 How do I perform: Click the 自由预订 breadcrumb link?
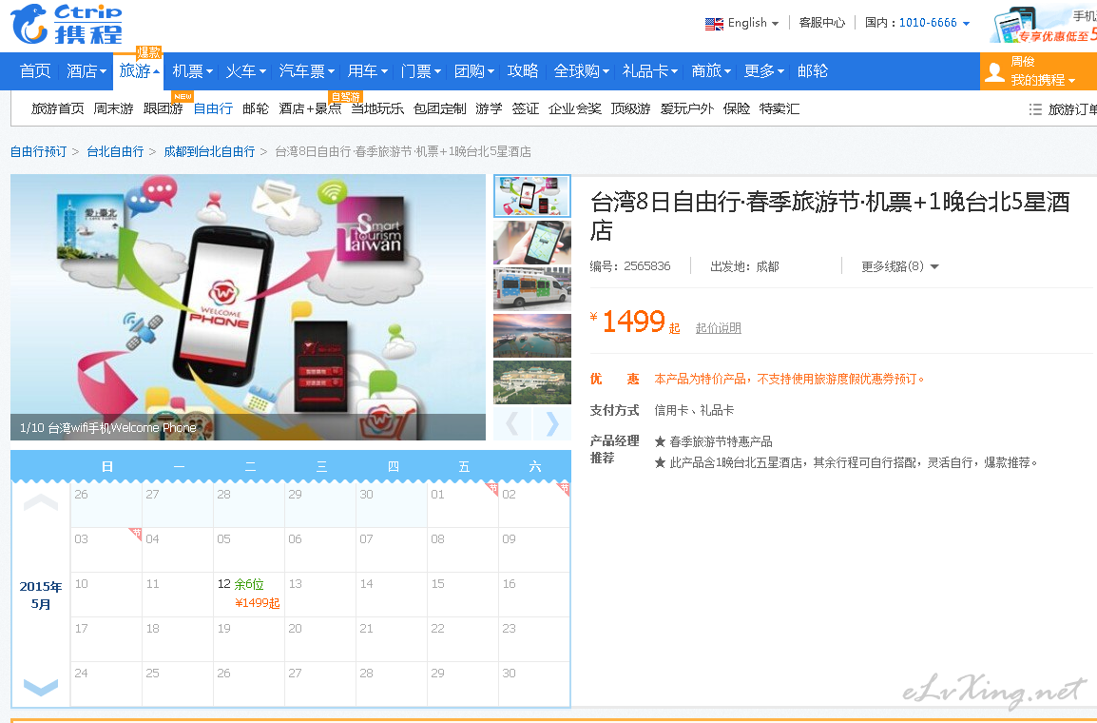click(38, 152)
